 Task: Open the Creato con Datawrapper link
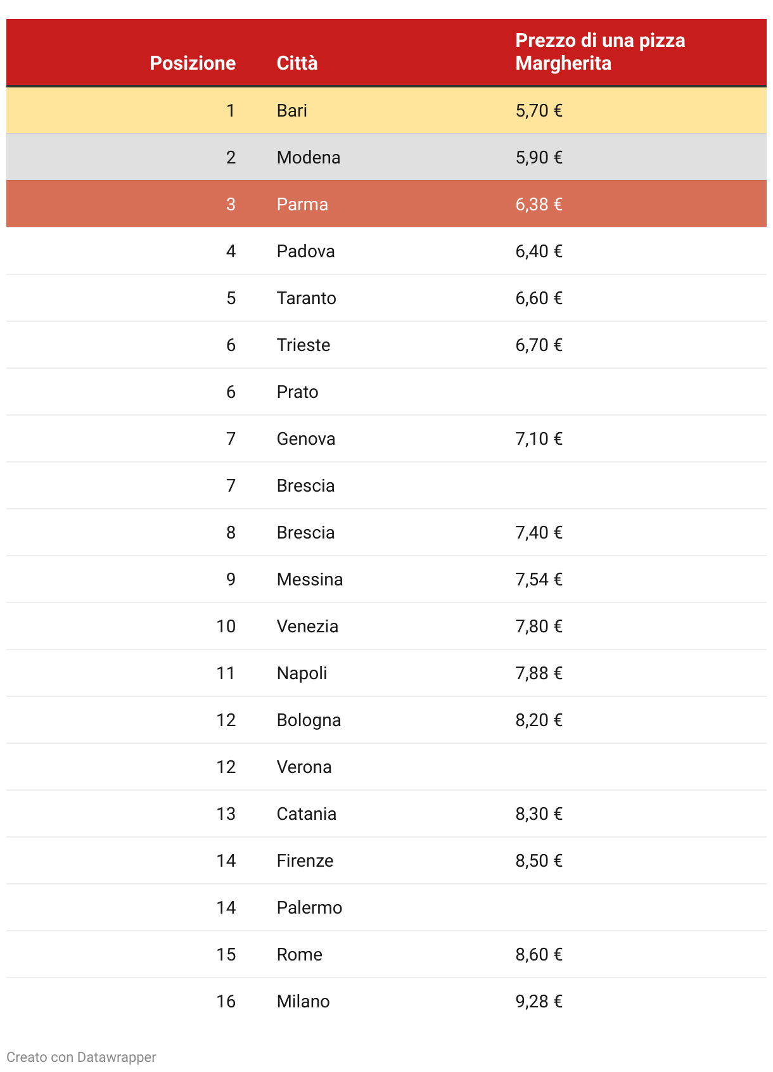81,1057
